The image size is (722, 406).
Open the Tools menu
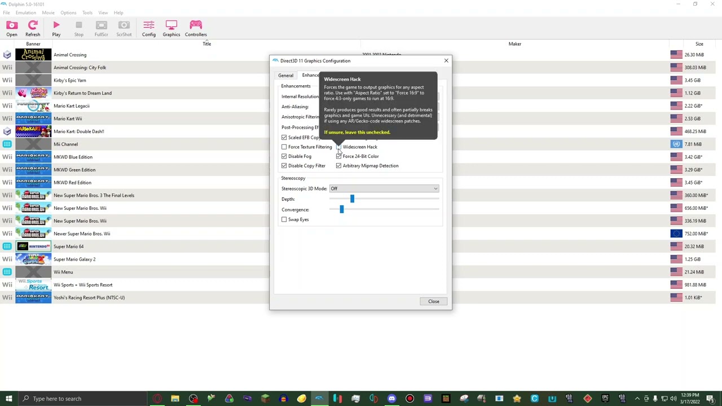(87, 12)
